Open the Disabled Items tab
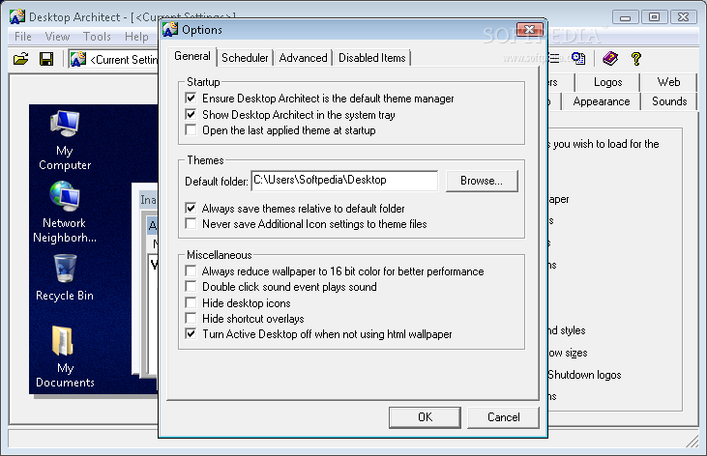 click(372, 58)
